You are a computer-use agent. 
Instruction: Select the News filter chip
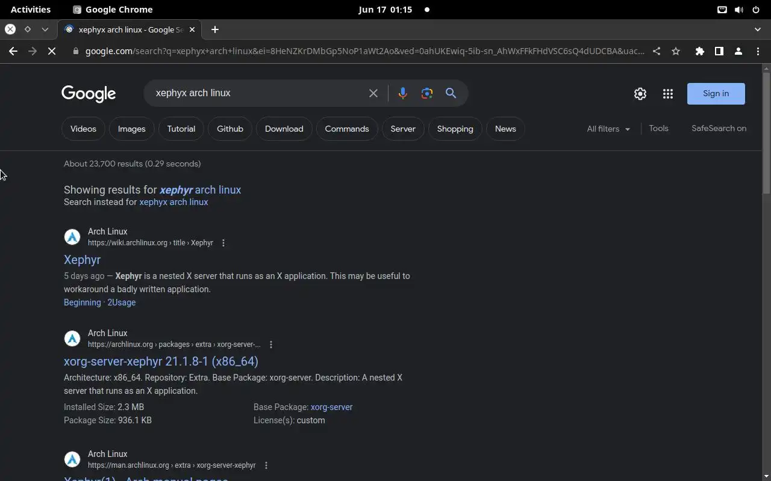pos(505,129)
